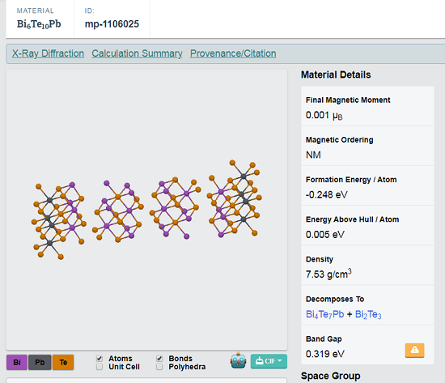Screen dimensions: 445x383
Task: Click the crystal structure 3D viewer
Action: click(146, 210)
